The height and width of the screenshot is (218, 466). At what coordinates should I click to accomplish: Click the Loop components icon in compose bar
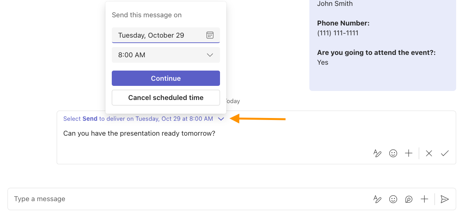pos(409,199)
